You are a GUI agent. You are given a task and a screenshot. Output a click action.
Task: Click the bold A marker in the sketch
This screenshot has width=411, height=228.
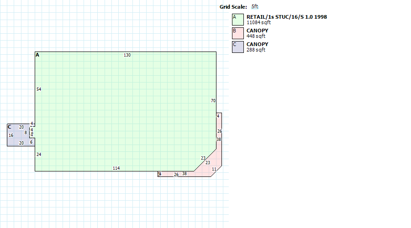(37, 55)
